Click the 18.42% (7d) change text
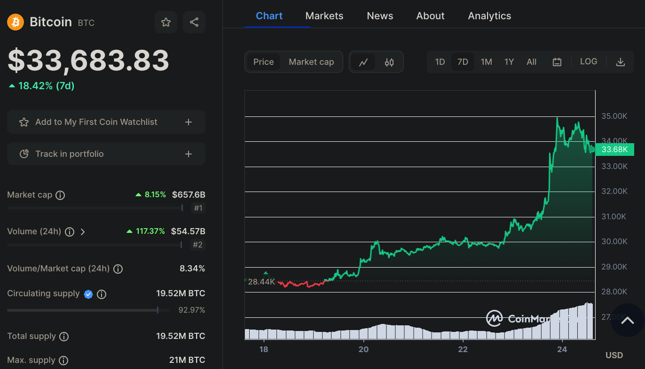 click(x=46, y=86)
